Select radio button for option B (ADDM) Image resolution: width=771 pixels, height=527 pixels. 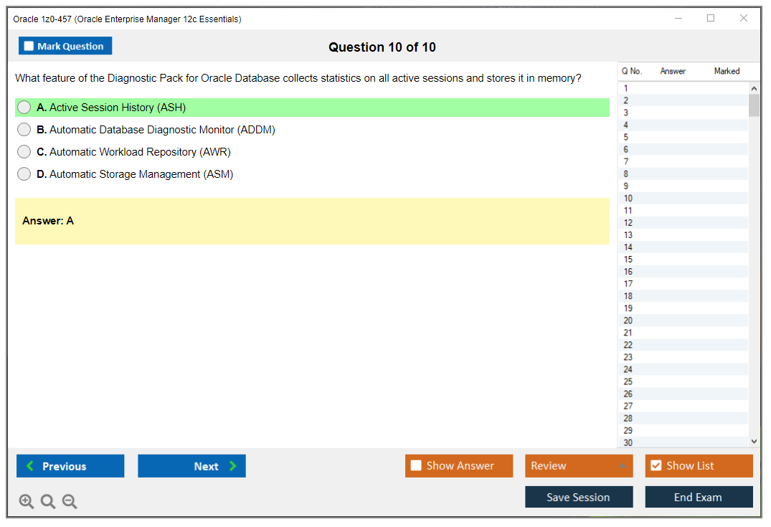tap(24, 129)
